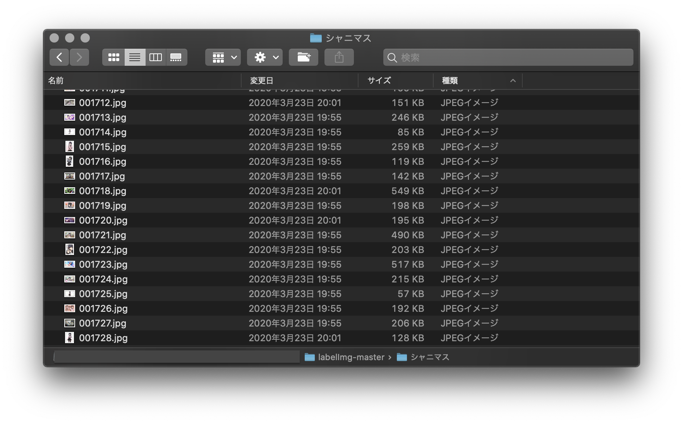Click the 検索 search field

(x=508, y=57)
